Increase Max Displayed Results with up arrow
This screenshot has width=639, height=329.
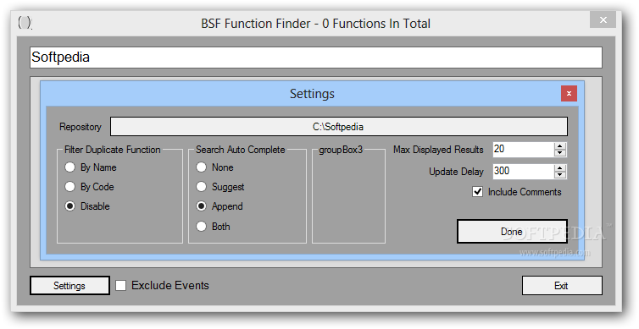click(x=560, y=146)
